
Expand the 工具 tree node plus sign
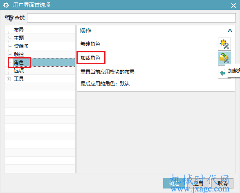[9, 79]
